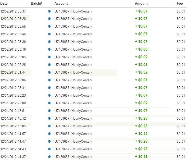Click account U7459657 in the 03:55 row
Viewport: 187px width, 160px height.
pyautogui.click(x=73, y=26)
